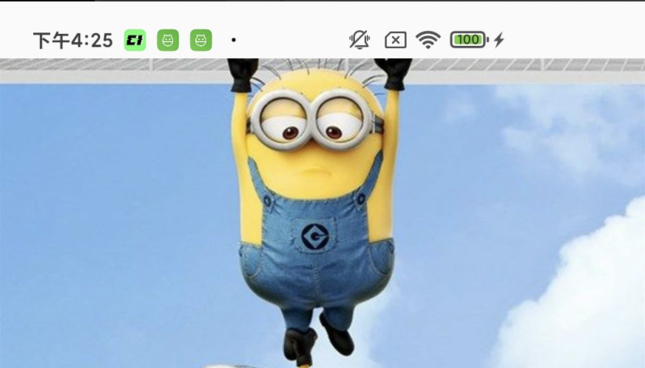Open the EI notification icon

tap(135, 41)
